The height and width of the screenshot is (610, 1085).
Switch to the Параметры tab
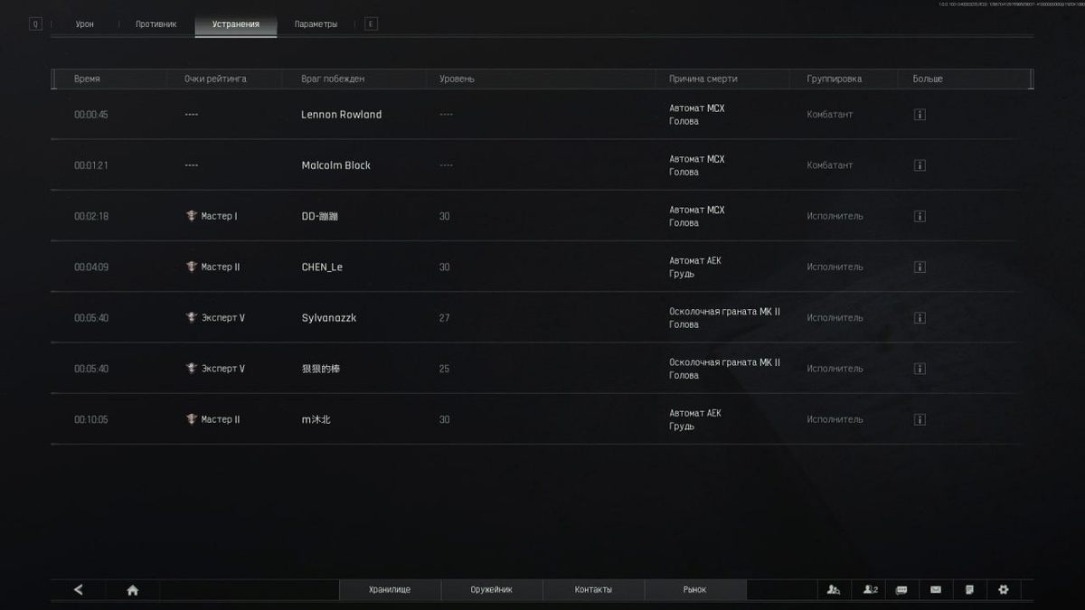(x=316, y=24)
